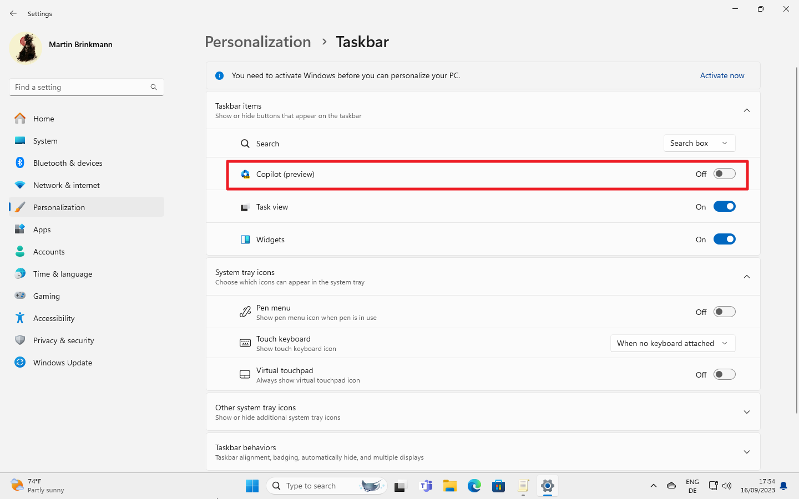Screen dimensions: 799x499
Task: Turn off the Widgets toggle
Action: pos(724,240)
